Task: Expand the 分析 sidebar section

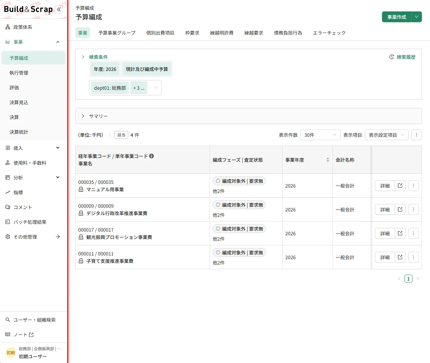Action: click(34, 178)
